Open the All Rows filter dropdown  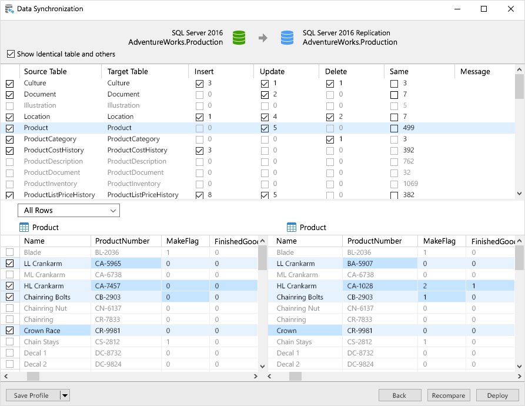pos(69,211)
